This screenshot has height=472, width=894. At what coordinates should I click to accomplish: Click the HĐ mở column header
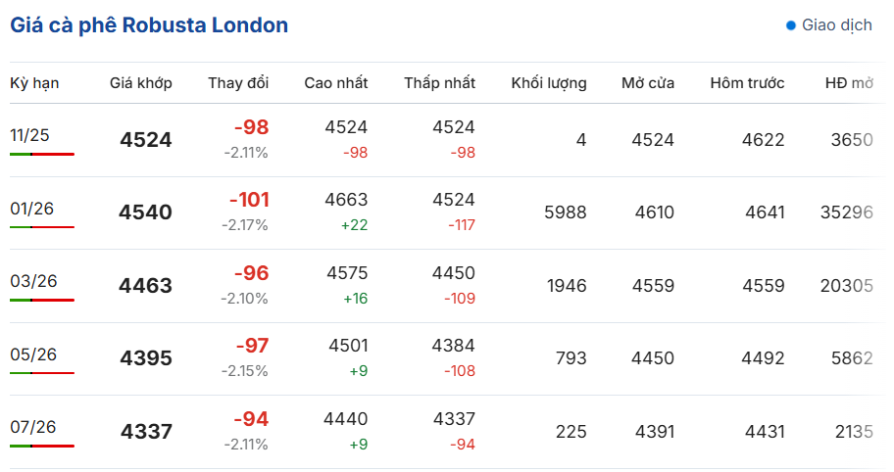coord(849,83)
